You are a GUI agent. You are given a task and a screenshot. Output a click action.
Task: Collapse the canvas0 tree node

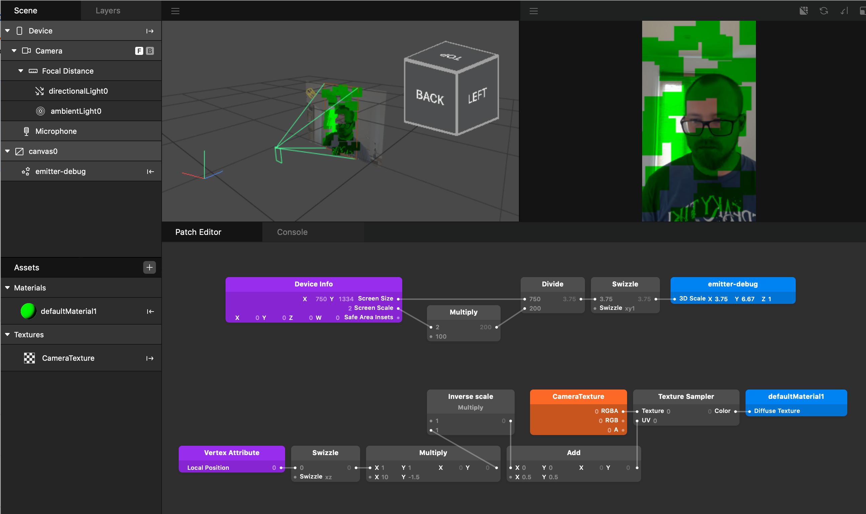click(x=7, y=151)
